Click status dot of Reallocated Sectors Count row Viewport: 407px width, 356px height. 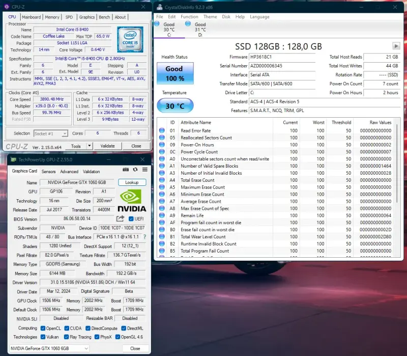coord(162,138)
